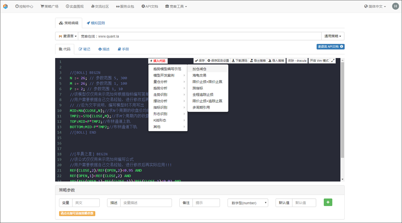Click 下载源码 download source button
This screenshot has width=402, height=223.
point(239,61)
